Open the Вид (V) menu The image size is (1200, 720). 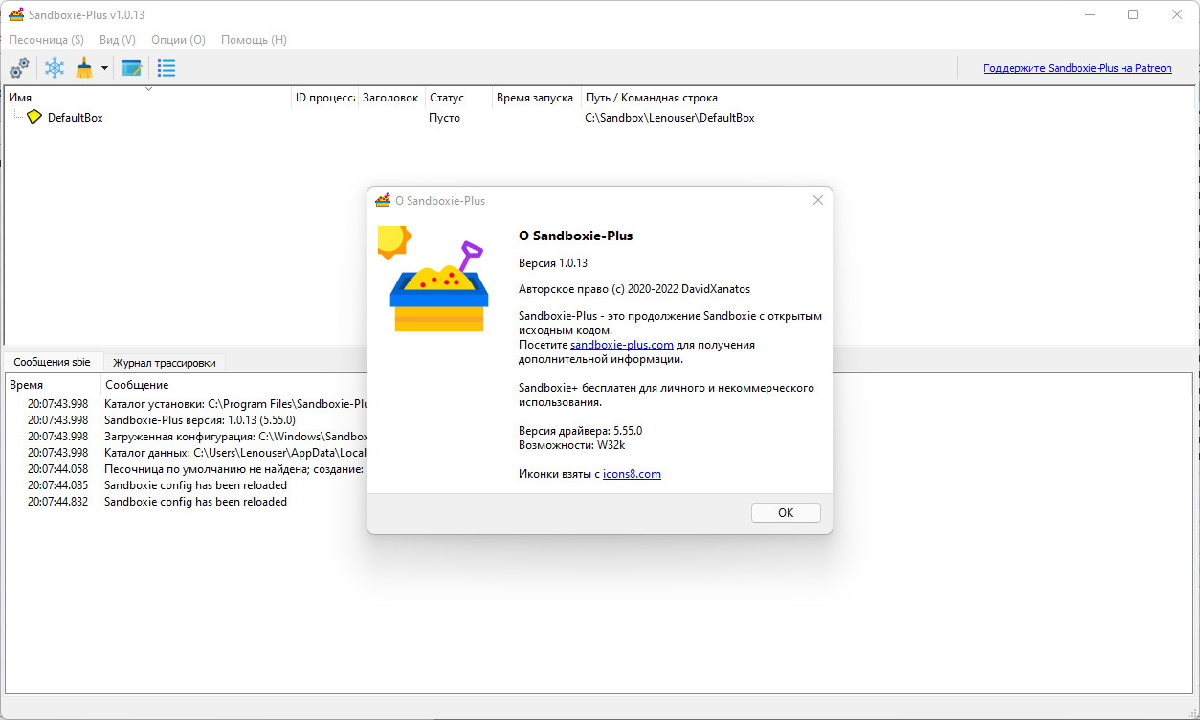(117, 40)
